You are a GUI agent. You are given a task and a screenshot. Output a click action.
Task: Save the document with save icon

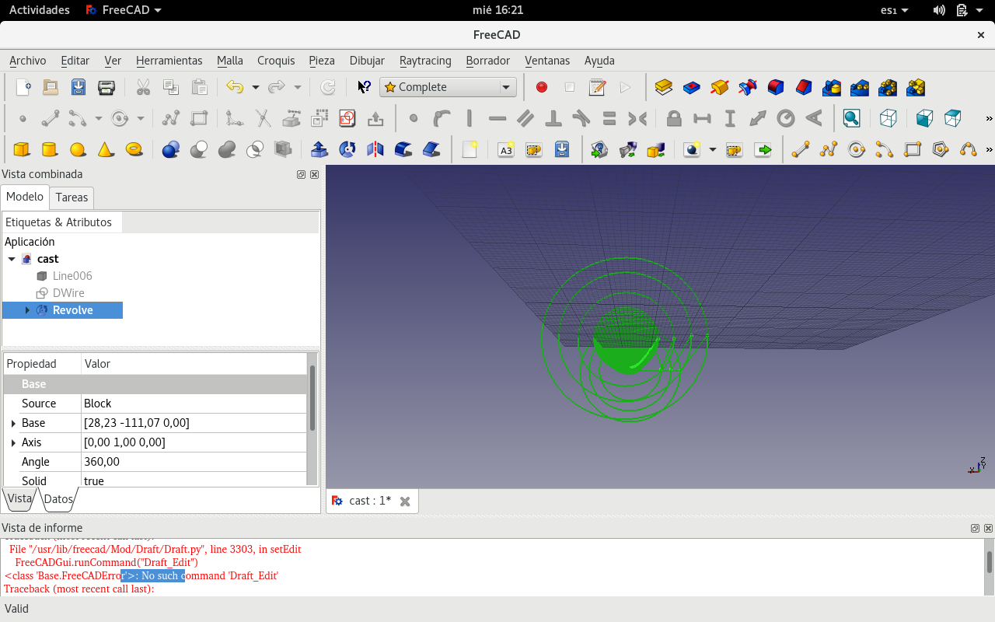click(x=79, y=88)
